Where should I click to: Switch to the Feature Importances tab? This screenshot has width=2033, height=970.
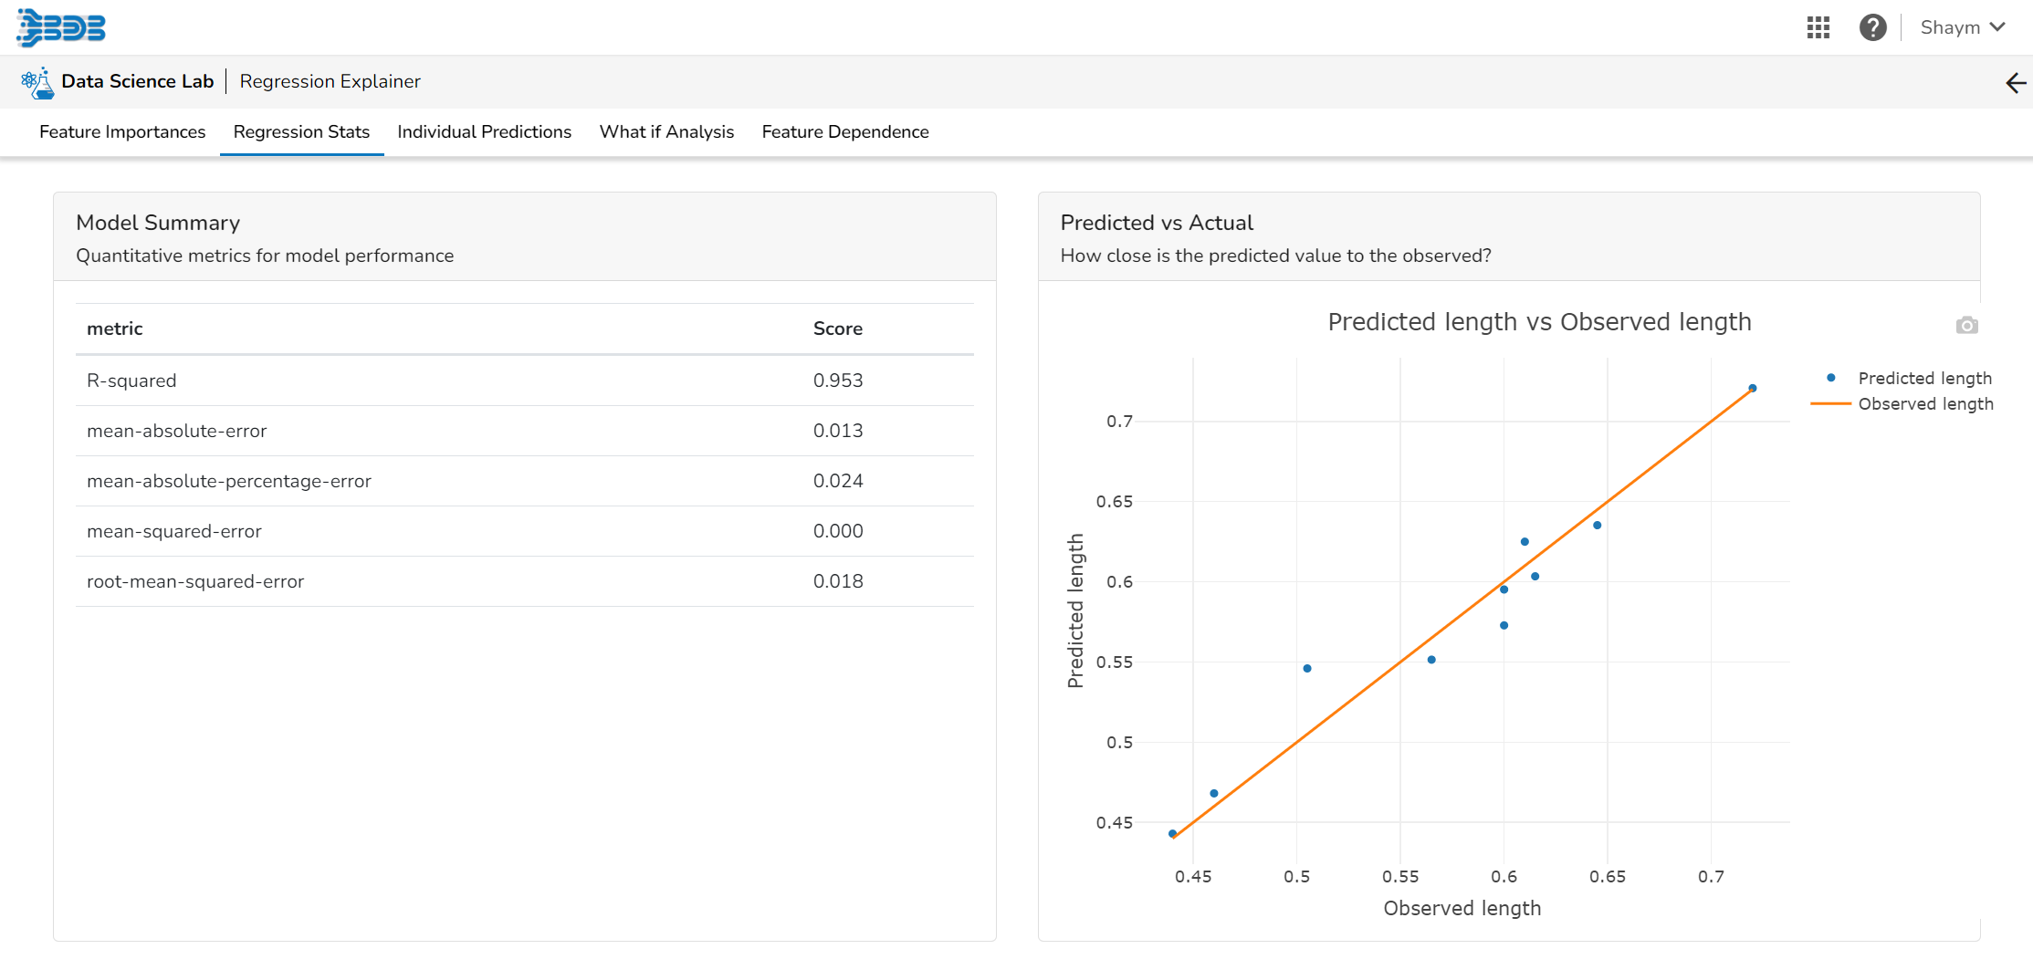pos(121,131)
